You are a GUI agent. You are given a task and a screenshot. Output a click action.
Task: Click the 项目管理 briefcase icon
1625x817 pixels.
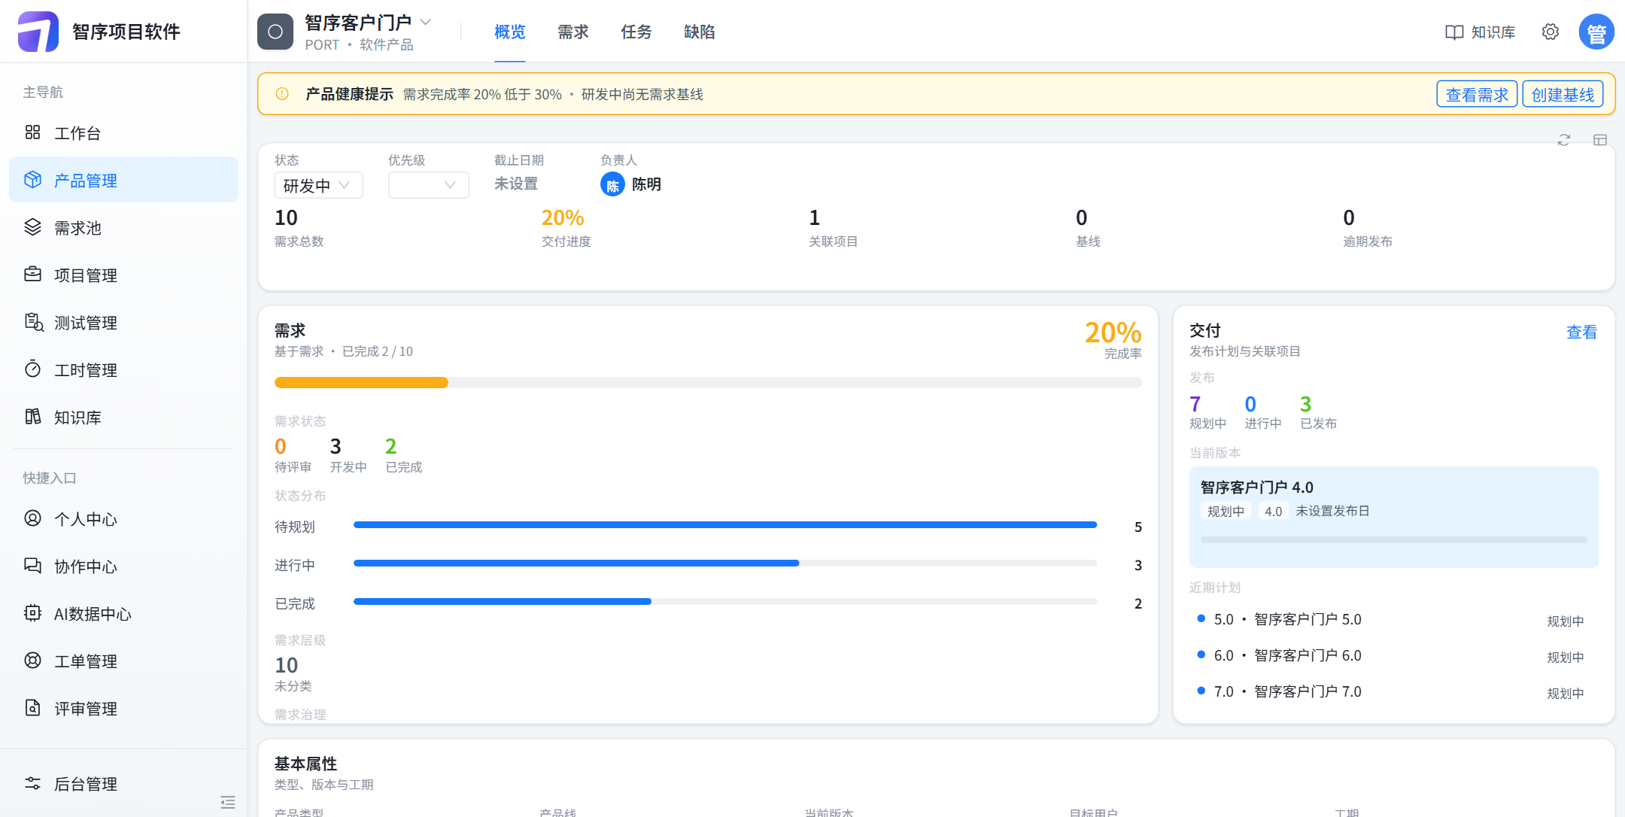(32, 275)
